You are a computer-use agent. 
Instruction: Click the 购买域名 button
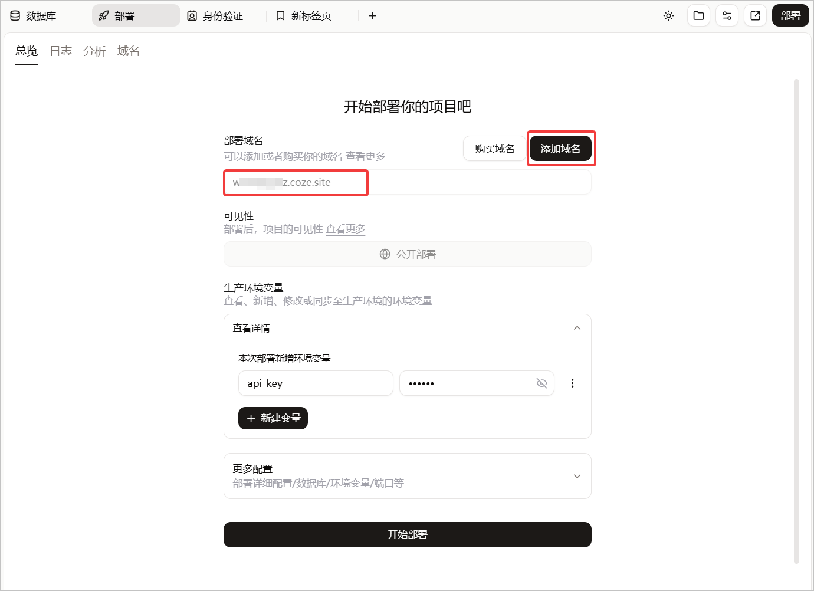point(494,149)
